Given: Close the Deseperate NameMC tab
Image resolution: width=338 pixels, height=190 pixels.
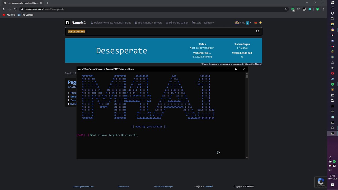Looking at the screenshot, I should 41,3.
